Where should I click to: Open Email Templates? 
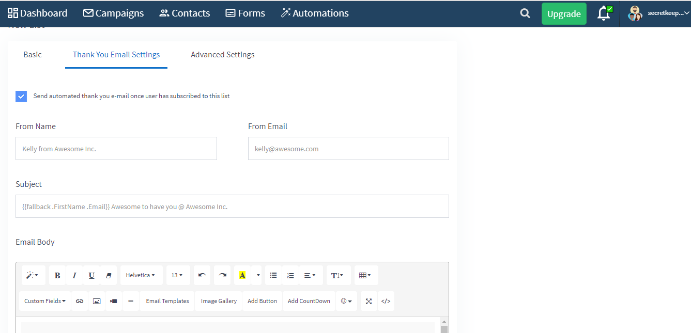point(167,301)
